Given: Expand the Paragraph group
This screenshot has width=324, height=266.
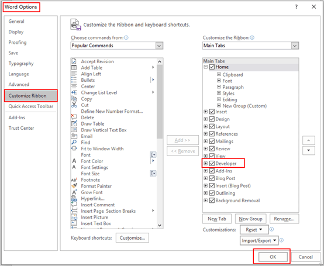Looking at the screenshot, I should [x=219, y=87].
